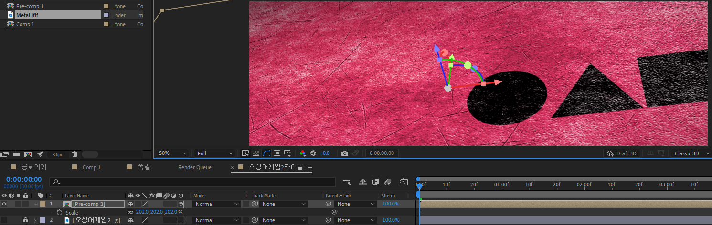Toggle transparency grid in viewer
Viewport: 712px width, 225px height.
pyautogui.click(x=256, y=153)
